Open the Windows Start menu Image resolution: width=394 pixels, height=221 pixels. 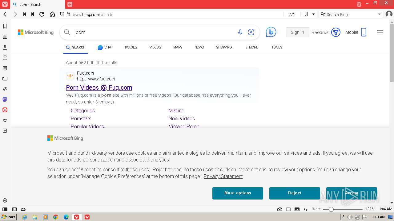pyautogui.click(x=8, y=217)
